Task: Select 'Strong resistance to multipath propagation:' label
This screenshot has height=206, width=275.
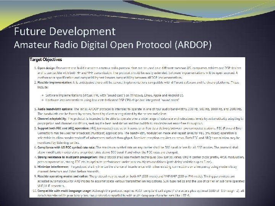Action: [x=68, y=157]
